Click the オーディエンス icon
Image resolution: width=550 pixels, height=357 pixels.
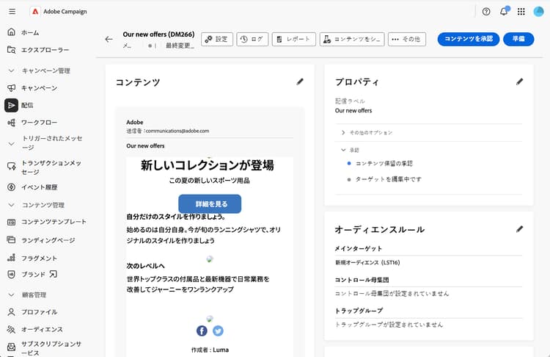point(11,329)
